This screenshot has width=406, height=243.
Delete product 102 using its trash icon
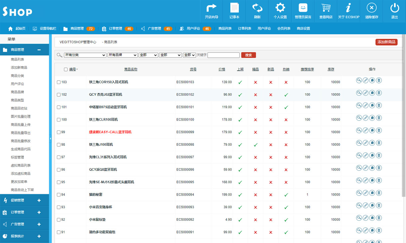click(x=379, y=93)
